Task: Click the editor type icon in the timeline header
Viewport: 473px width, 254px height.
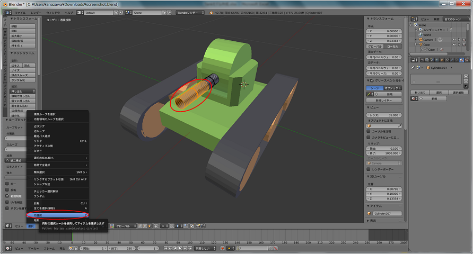Action: (x=7, y=248)
